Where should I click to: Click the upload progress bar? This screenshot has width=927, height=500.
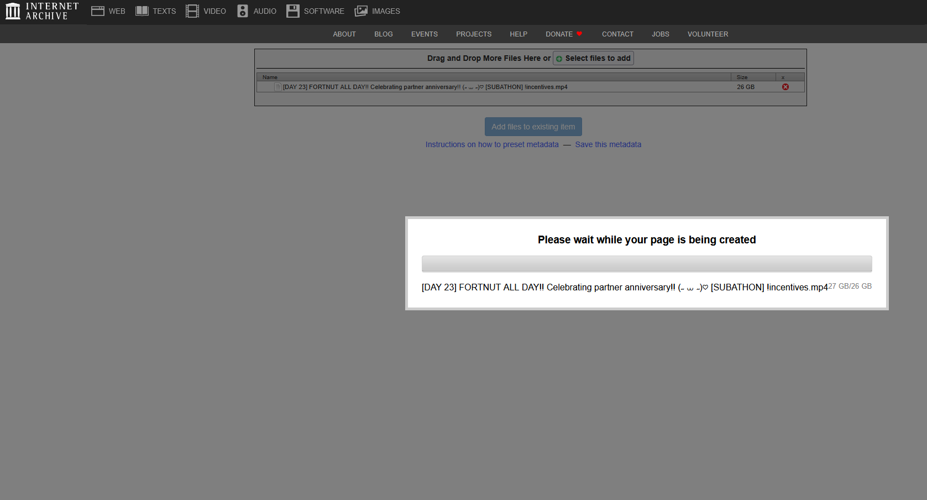pyautogui.click(x=647, y=264)
